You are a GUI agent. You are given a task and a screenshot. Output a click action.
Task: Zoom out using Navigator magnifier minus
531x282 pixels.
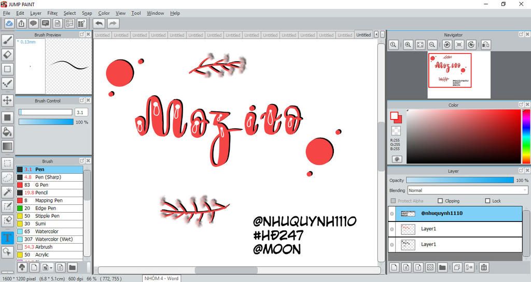432,44
